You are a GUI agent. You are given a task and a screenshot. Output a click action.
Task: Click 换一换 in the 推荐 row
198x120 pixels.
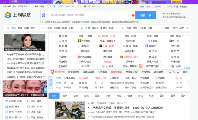179,78
